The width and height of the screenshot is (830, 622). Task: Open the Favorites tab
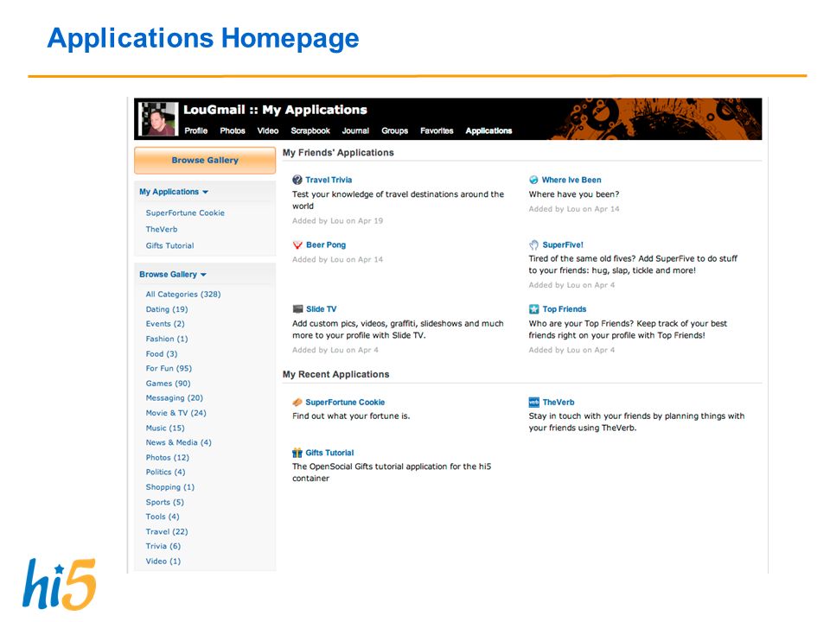tap(437, 130)
